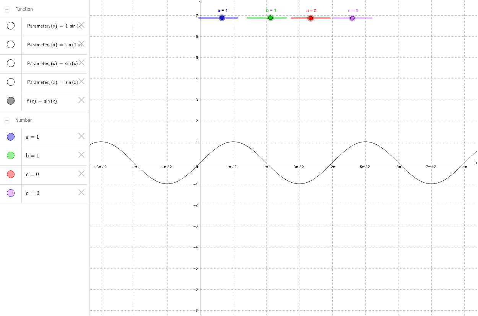Select the a = 1 entry text
Image resolution: width=478 pixels, height=316 pixels.
(33, 137)
